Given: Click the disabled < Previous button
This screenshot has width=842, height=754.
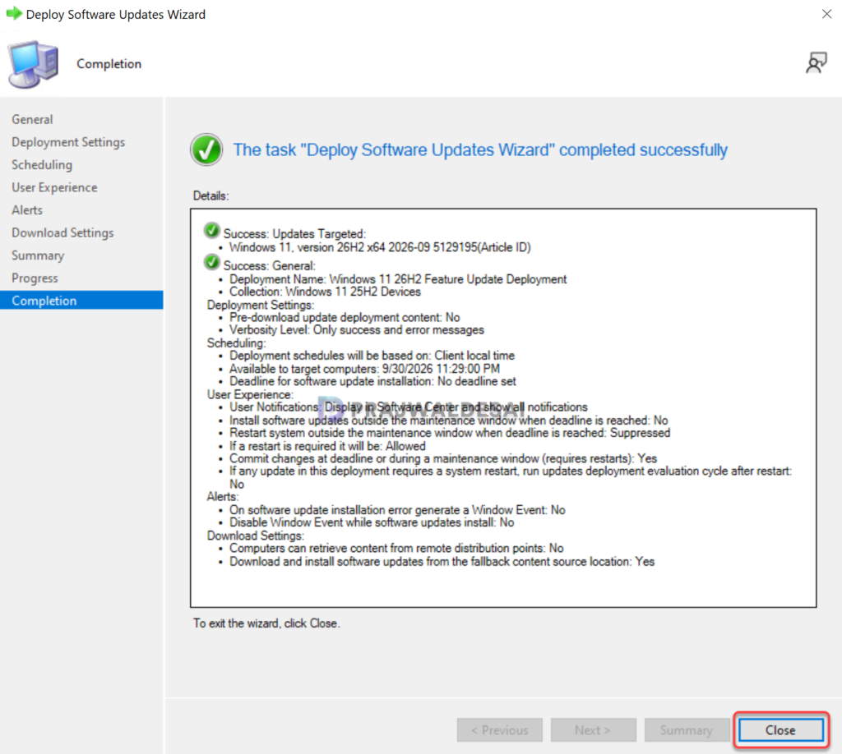Looking at the screenshot, I should [499, 730].
